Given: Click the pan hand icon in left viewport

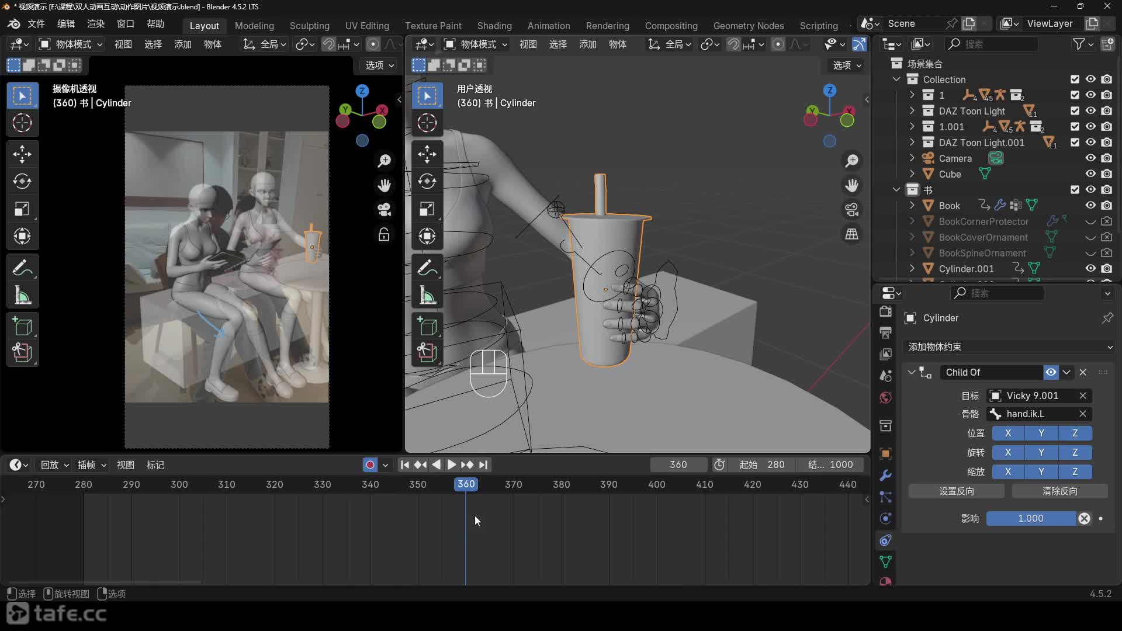Looking at the screenshot, I should coord(384,185).
